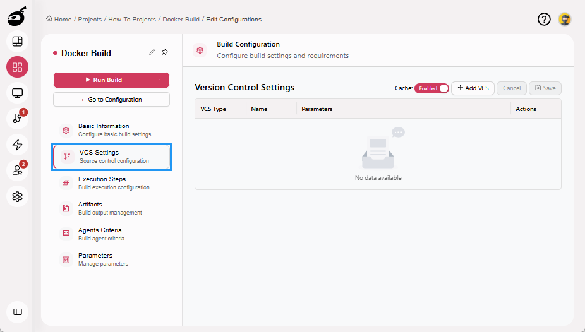The width and height of the screenshot is (585, 332).
Task: Click the Build Configuration header gear icon
Action: pos(200,50)
